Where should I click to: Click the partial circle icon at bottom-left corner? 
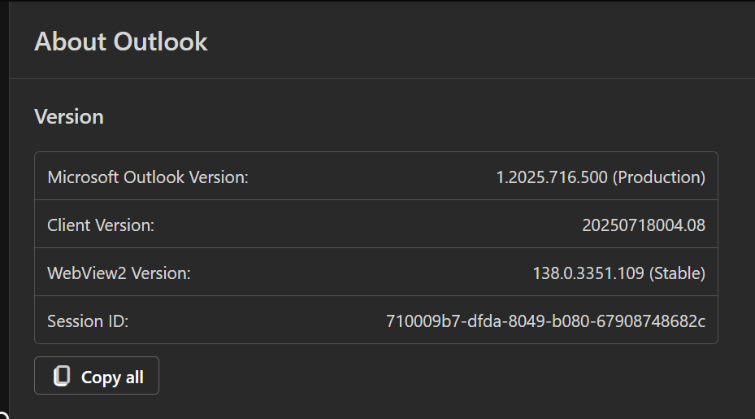pos(3,414)
